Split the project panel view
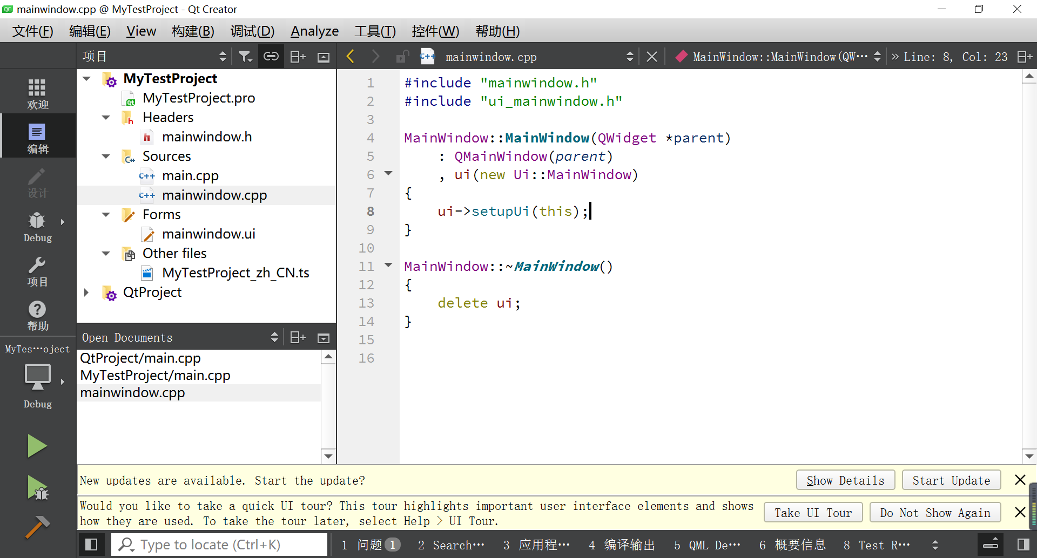The height and width of the screenshot is (558, 1037). click(x=298, y=56)
